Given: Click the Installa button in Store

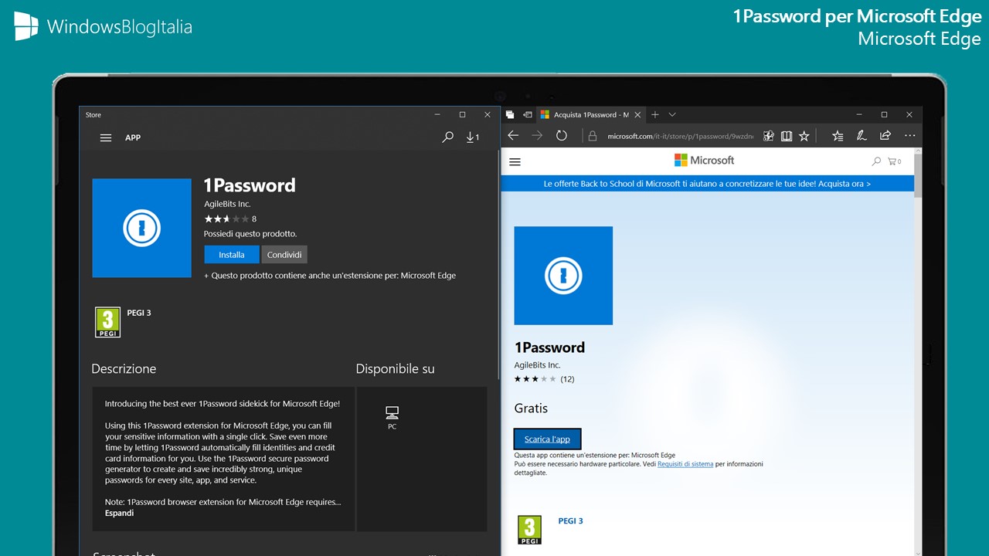Looking at the screenshot, I should (232, 255).
